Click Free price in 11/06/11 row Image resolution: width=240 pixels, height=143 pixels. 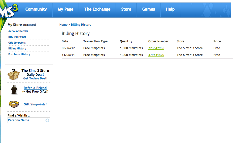click(x=217, y=55)
